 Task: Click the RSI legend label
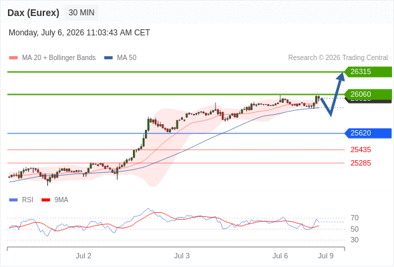[x=27, y=200]
